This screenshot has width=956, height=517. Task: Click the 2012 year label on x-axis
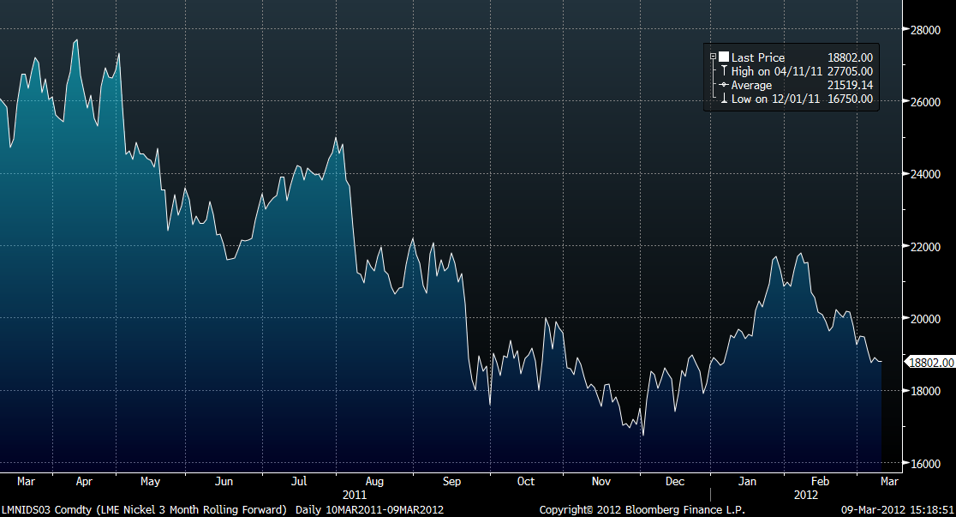806,495
